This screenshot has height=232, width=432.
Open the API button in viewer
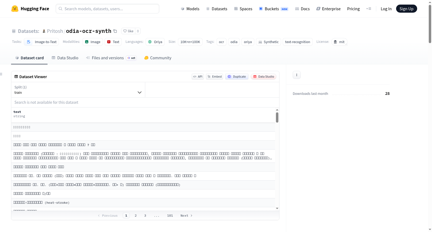(198, 77)
